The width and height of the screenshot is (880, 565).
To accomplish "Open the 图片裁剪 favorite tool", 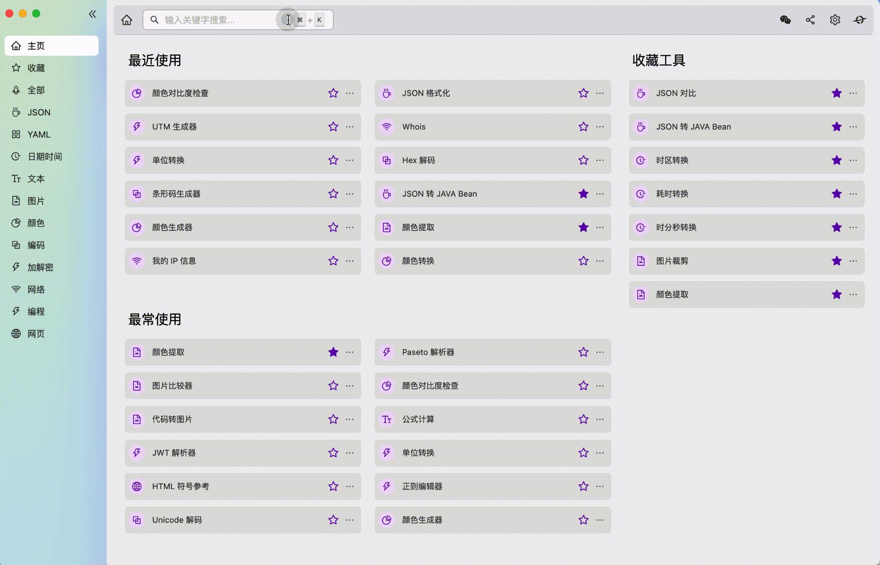I will (672, 261).
